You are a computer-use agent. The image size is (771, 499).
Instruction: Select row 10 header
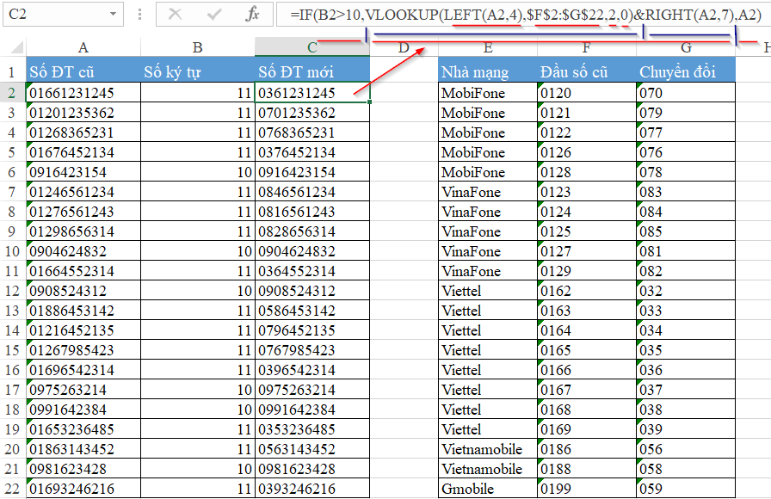pyautogui.click(x=13, y=251)
